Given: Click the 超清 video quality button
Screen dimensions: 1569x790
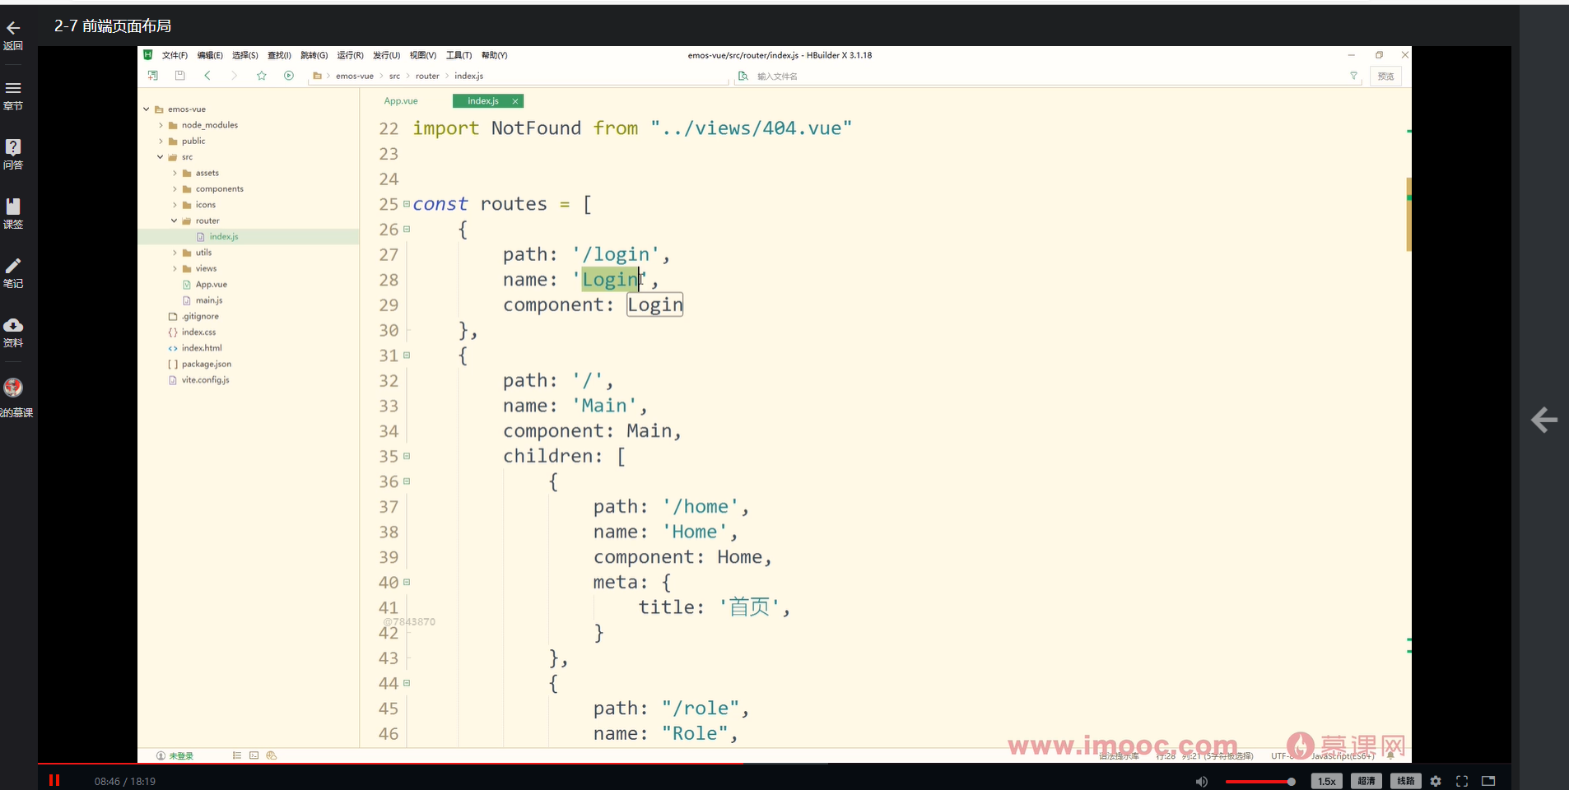Looking at the screenshot, I should click(1366, 781).
